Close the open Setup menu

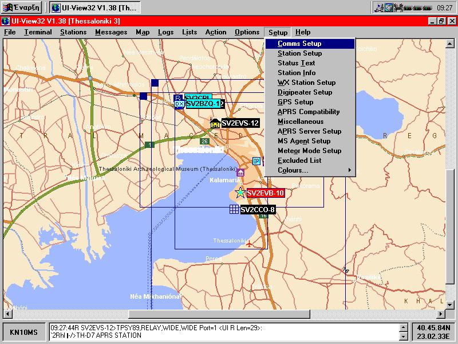coord(278,33)
